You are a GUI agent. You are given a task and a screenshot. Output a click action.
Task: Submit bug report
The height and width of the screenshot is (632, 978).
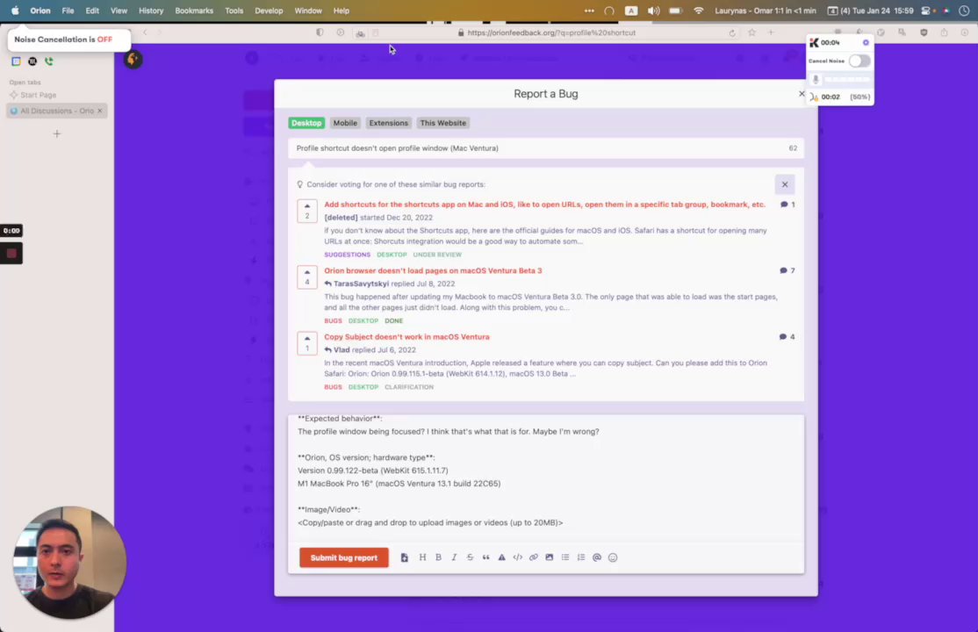343,557
